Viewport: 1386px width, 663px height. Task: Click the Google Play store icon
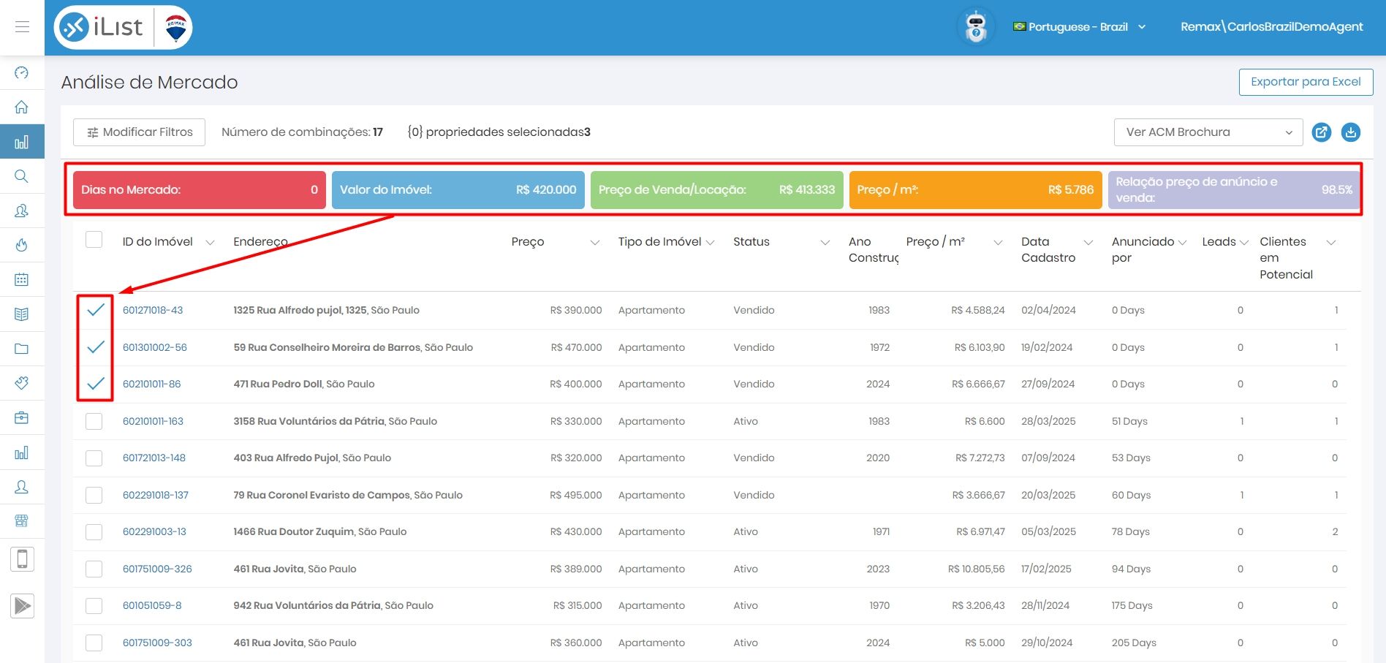(x=22, y=605)
